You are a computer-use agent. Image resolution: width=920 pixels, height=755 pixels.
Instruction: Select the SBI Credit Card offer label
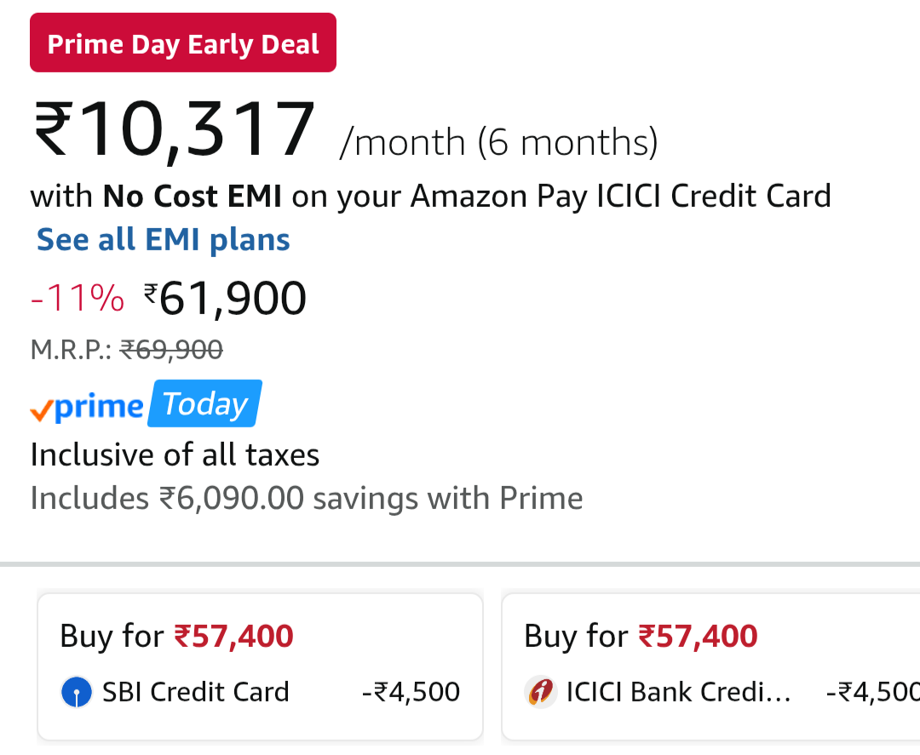(196, 692)
